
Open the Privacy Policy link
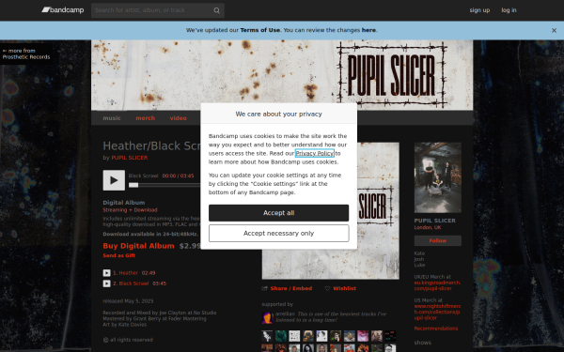(315, 153)
